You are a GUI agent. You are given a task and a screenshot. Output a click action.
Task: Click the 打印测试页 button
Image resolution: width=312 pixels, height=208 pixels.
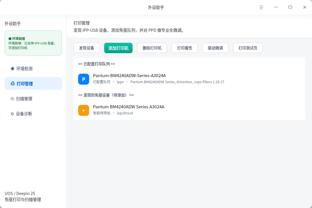coord(248,48)
